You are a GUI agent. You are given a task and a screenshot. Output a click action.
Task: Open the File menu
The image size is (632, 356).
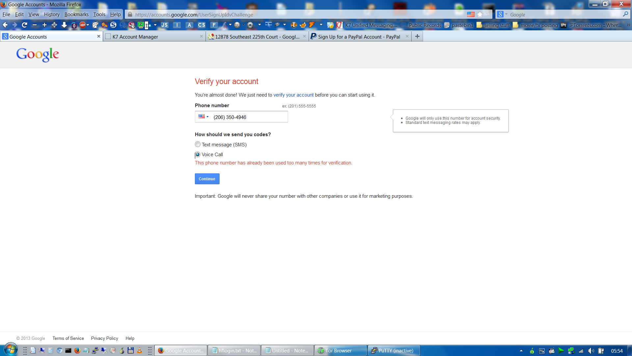coord(6,15)
